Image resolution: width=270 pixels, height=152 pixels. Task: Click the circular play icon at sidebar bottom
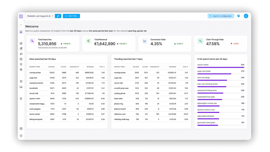point(21,136)
